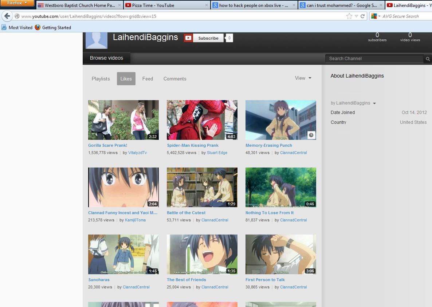Image resolution: width=432 pixels, height=307 pixels.
Task: Open the Stuart Edge channel link
Action: tap(217, 153)
